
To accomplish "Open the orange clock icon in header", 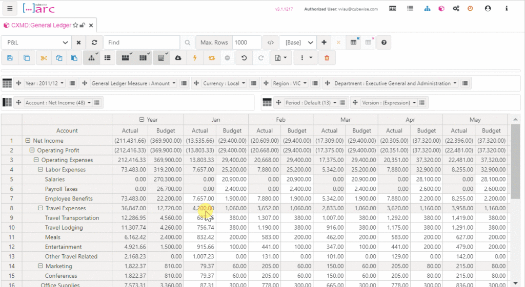I will (470, 9).
